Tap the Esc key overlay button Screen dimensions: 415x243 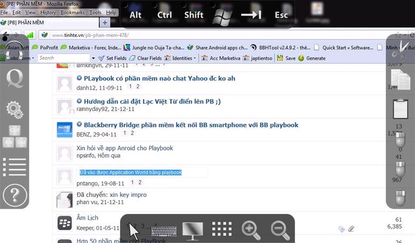[281, 15]
